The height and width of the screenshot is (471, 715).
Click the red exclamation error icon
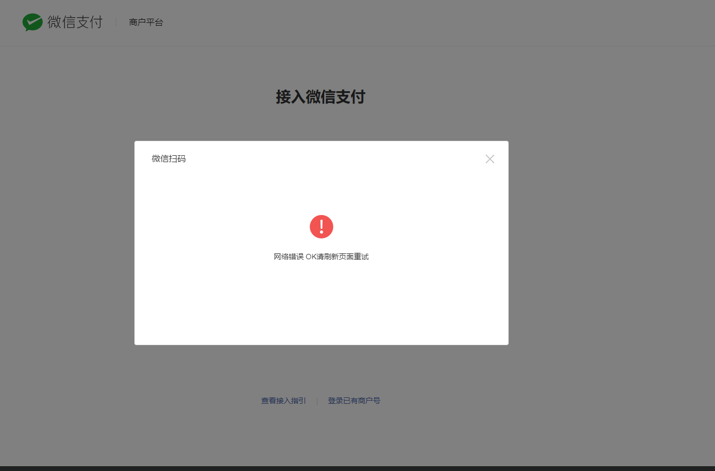click(x=322, y=227)
